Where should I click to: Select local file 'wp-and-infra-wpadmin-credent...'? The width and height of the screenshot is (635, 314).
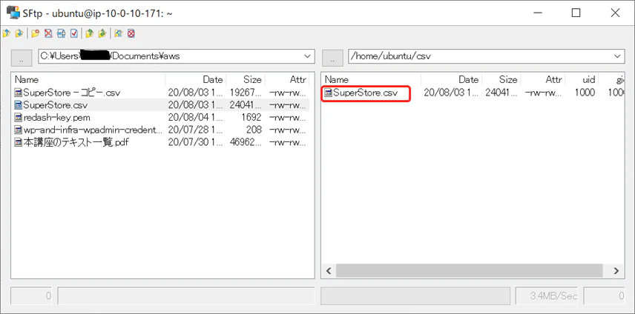pyautogui.click(x=88, y=130)
